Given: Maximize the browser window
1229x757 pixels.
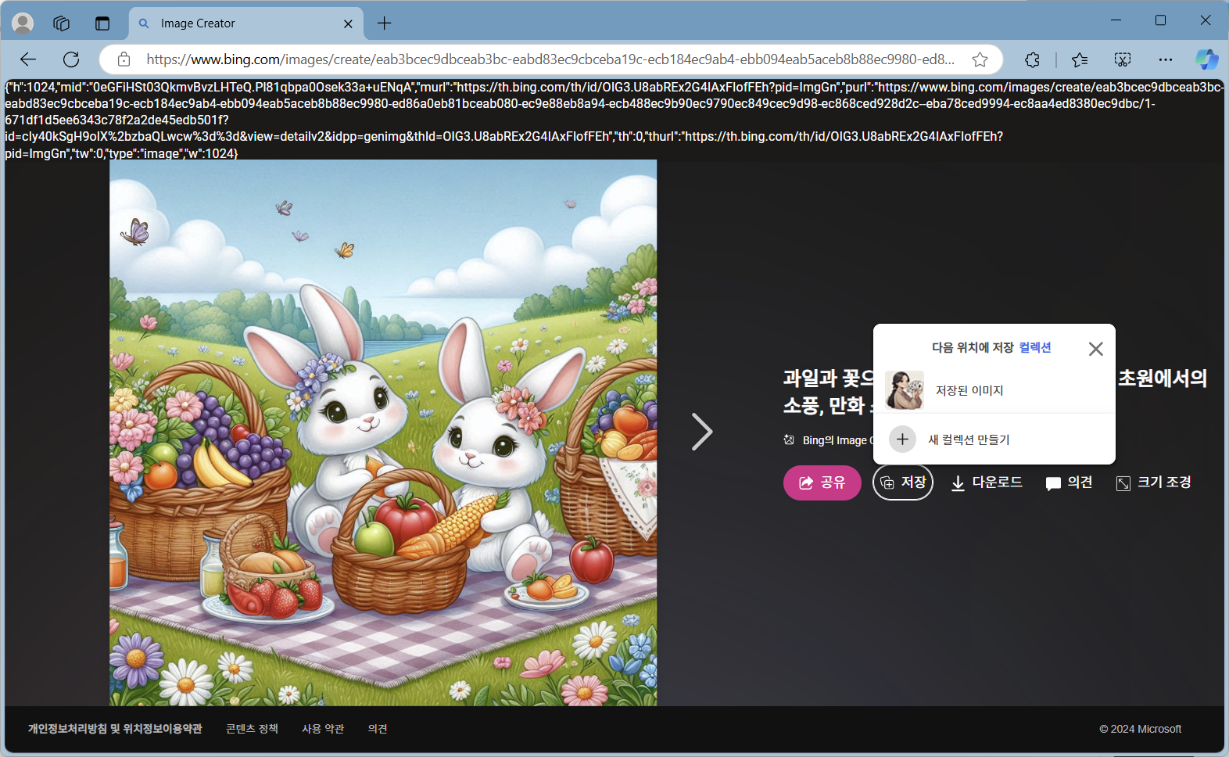Looking at the screenshot, I should [1160, 20].
